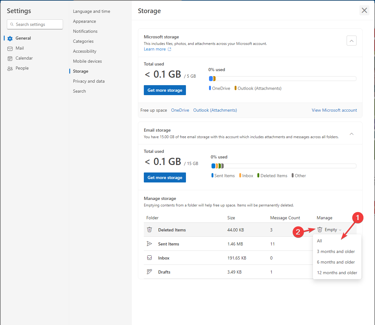Collapse the Email storage section
This screenshot has height=325, width=375.
coord(351,133)
